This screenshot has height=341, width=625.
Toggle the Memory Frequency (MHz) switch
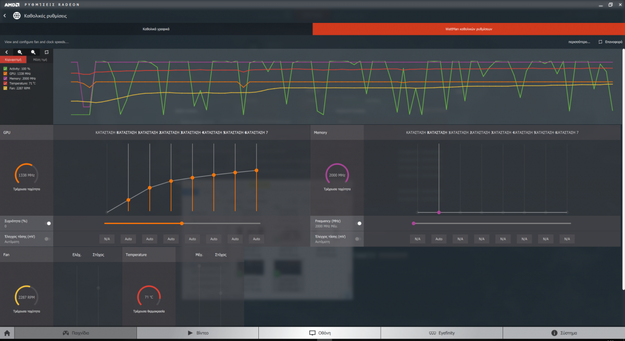[358, 223]
